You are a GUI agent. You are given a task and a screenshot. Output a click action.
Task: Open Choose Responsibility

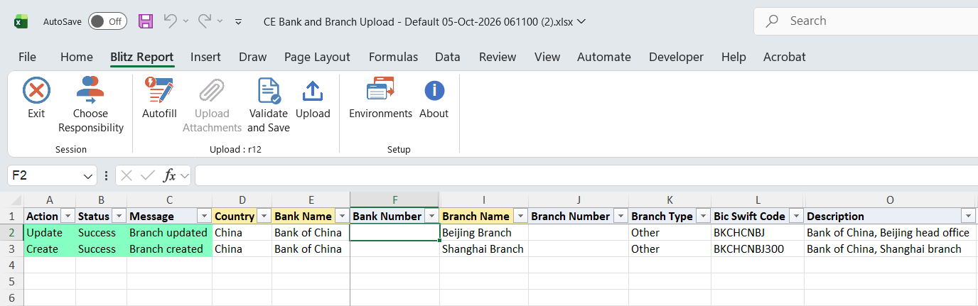click(x=91, y=105)
